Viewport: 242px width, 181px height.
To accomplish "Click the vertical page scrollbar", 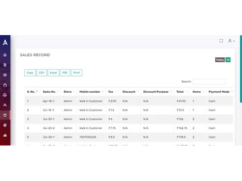I will click(241, 69).
